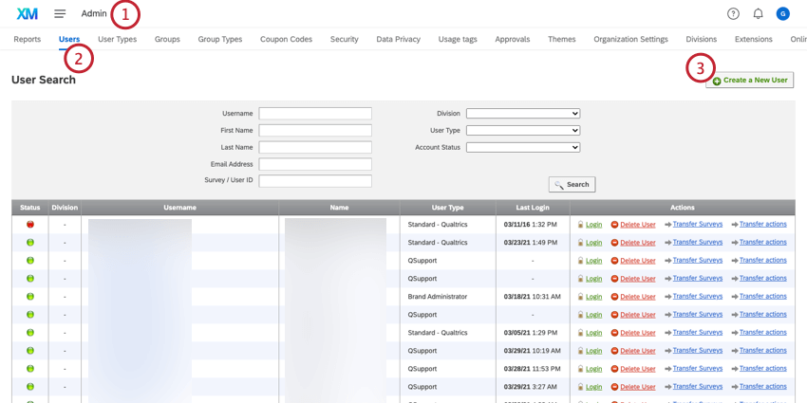Open the notifications bell

(758, 13)
